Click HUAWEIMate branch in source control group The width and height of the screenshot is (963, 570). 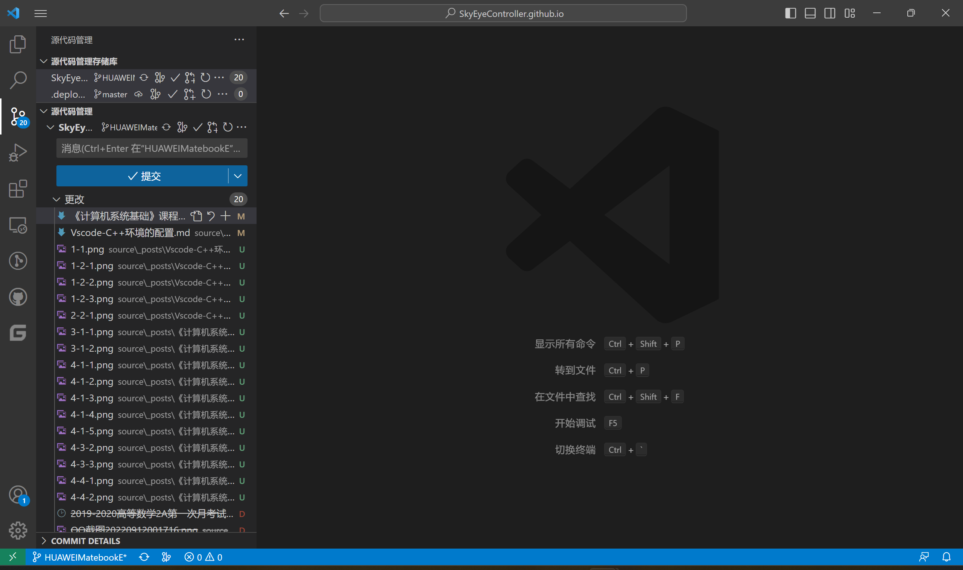[129, 127]
